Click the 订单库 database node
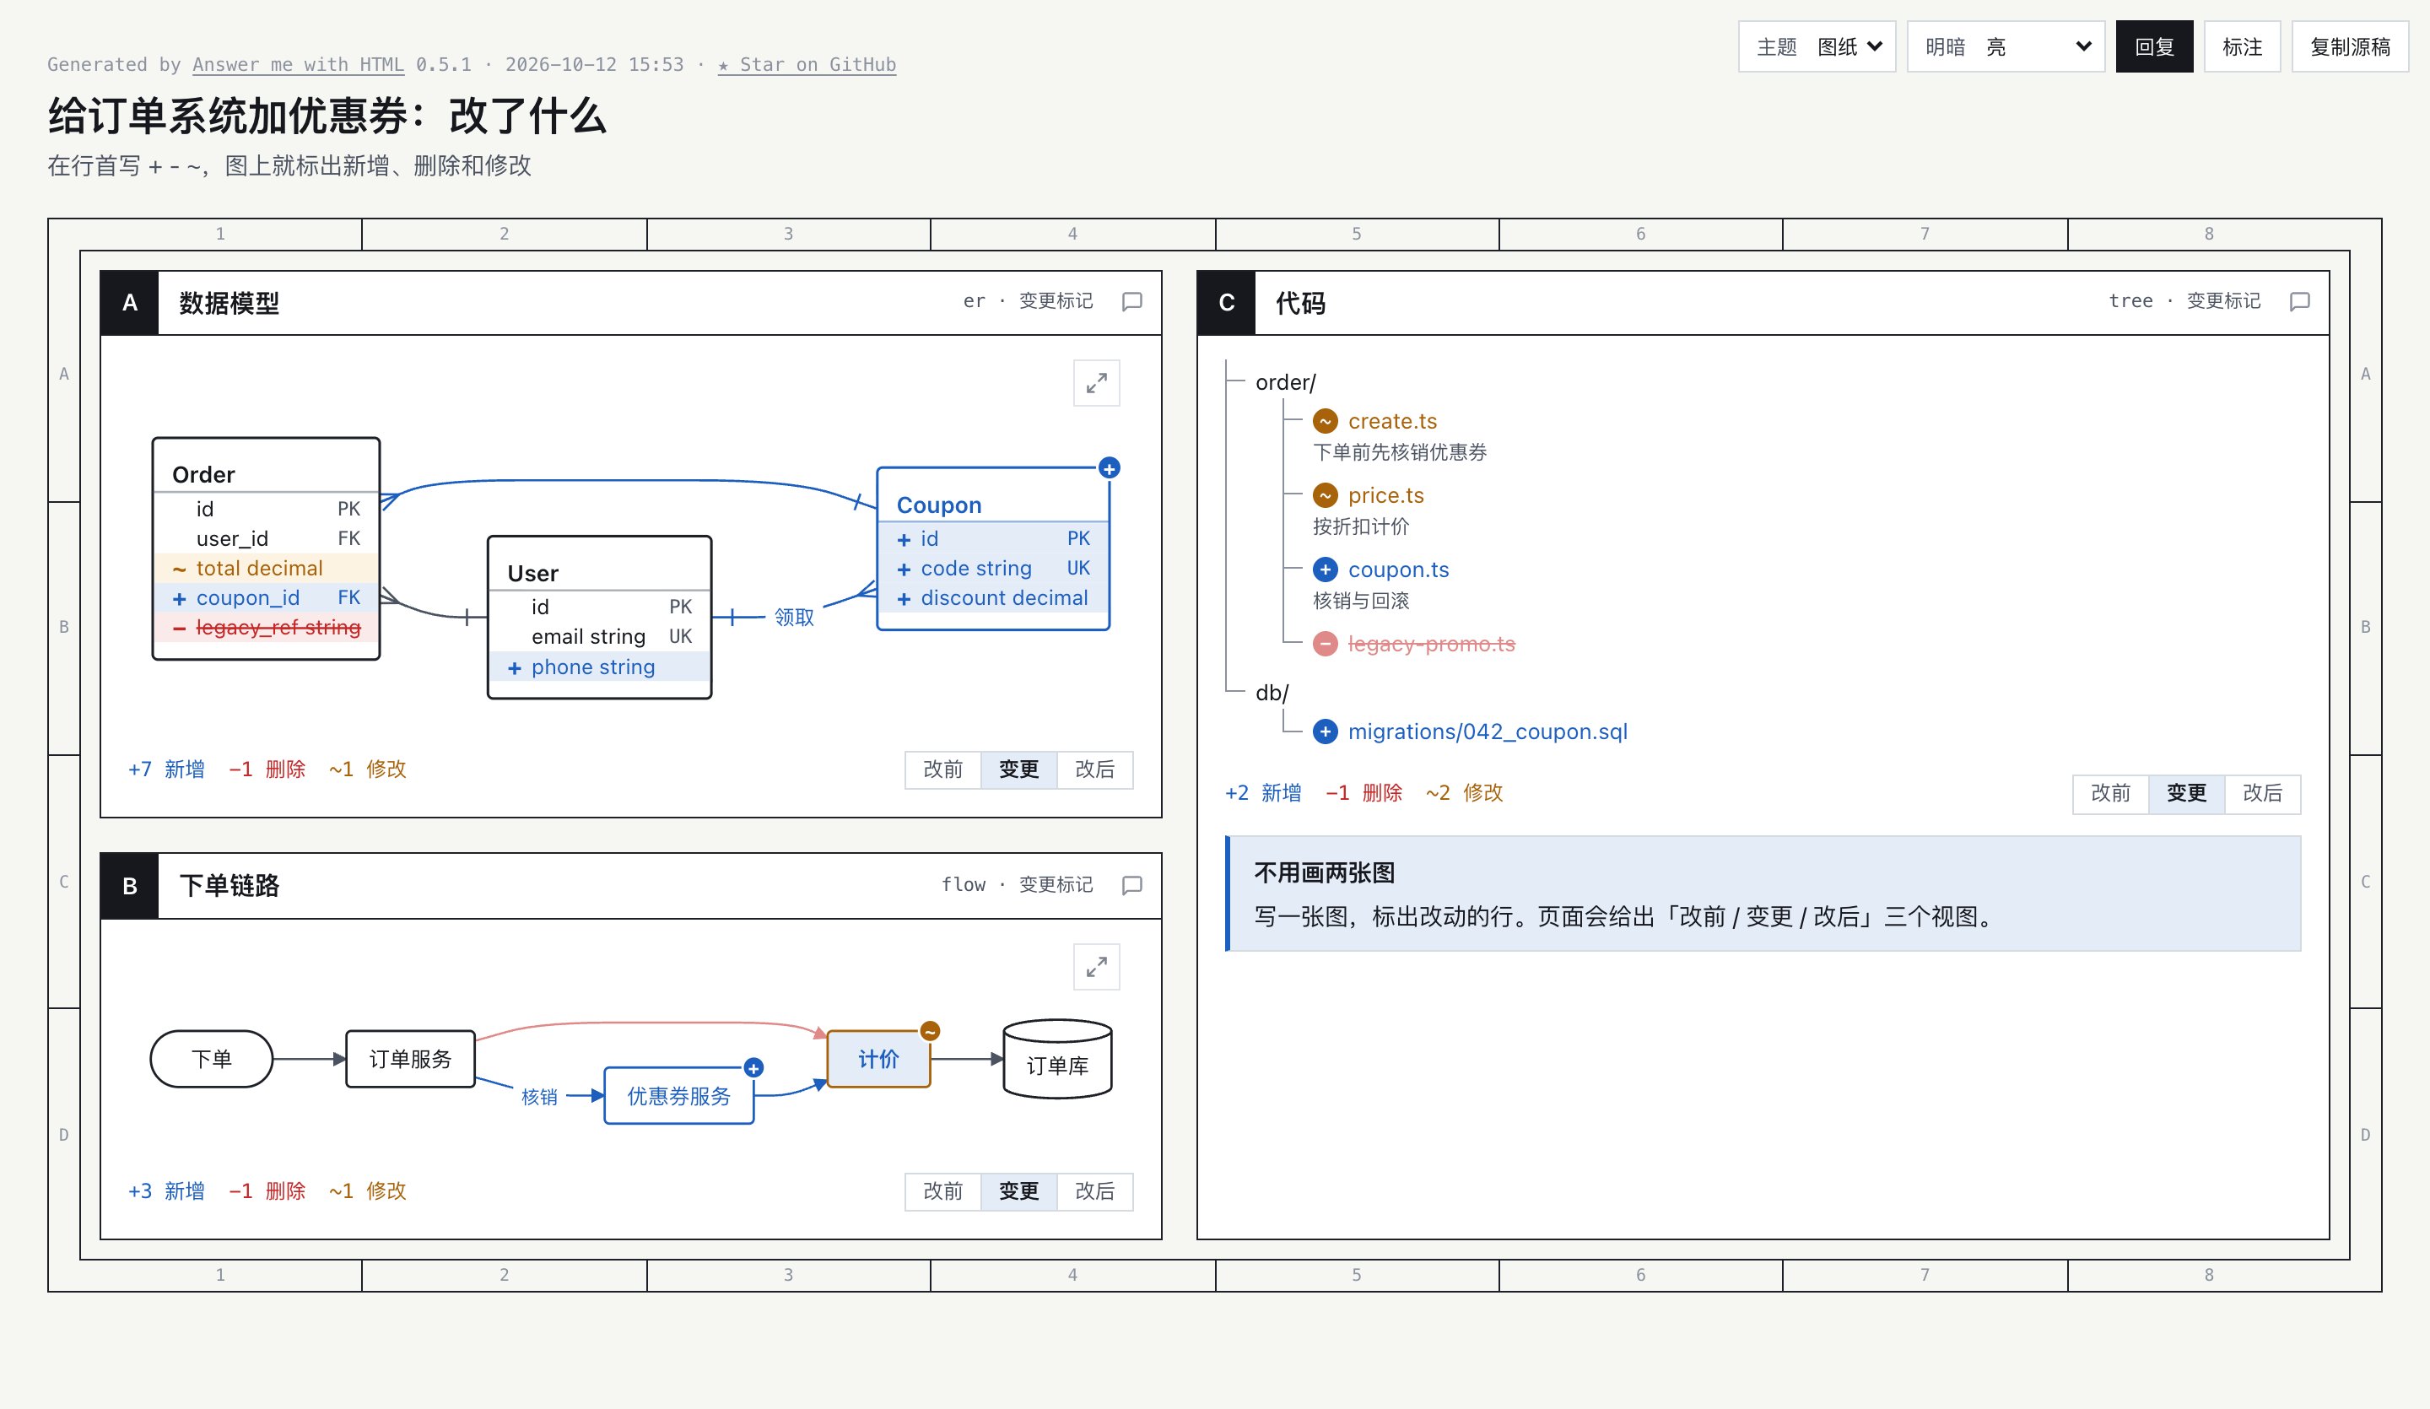This screenshot has height=1409, width=2430. click(1058, 1059)
